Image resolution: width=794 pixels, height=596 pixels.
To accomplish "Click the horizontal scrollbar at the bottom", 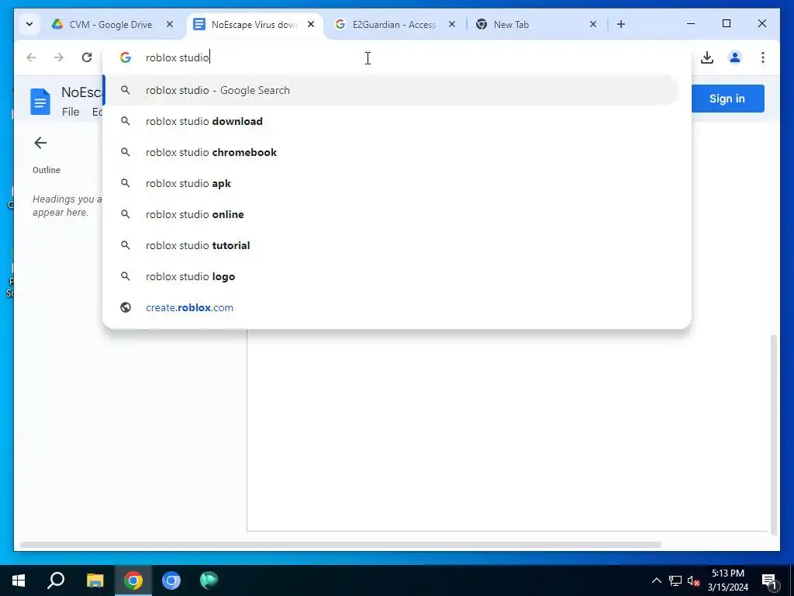I will tap(340, 545).
